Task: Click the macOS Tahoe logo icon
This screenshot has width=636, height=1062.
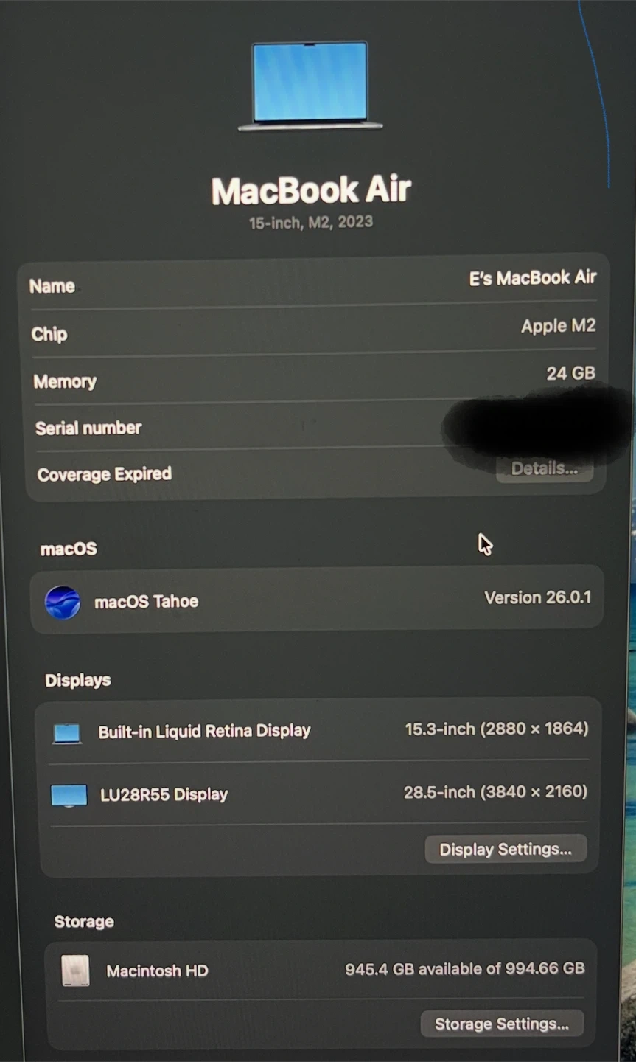Action: pyautogui.click(x=62, y=603)
